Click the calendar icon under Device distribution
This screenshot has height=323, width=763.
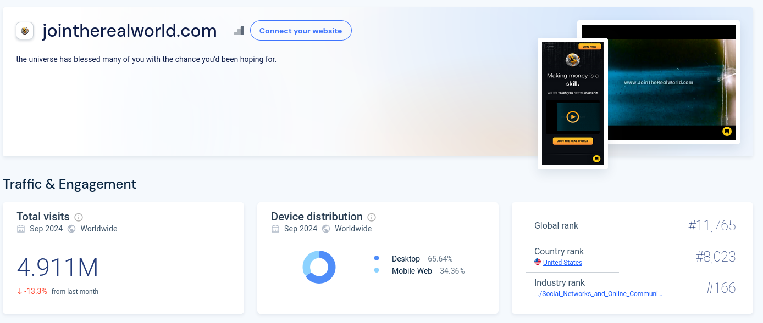pyautogui.click(x=275, y=229)
